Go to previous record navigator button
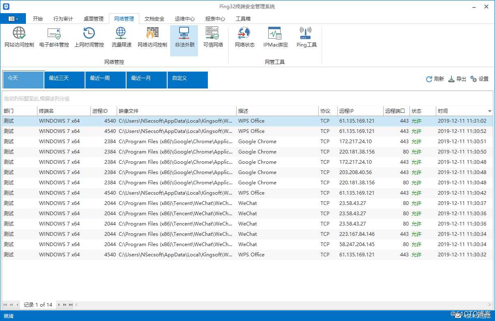 [18, 305]
